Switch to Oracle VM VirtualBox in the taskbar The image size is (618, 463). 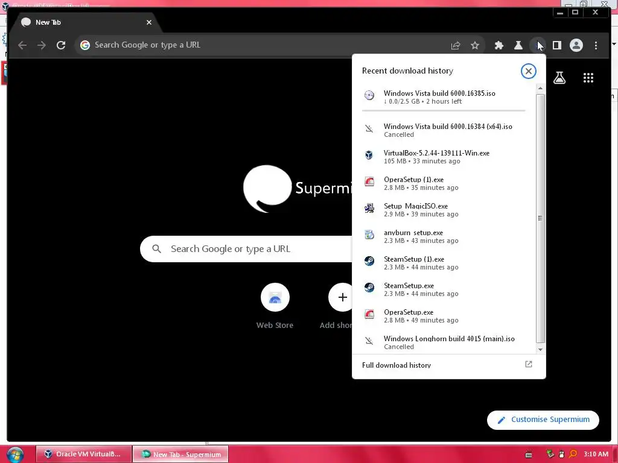click(x=83, y=454)
